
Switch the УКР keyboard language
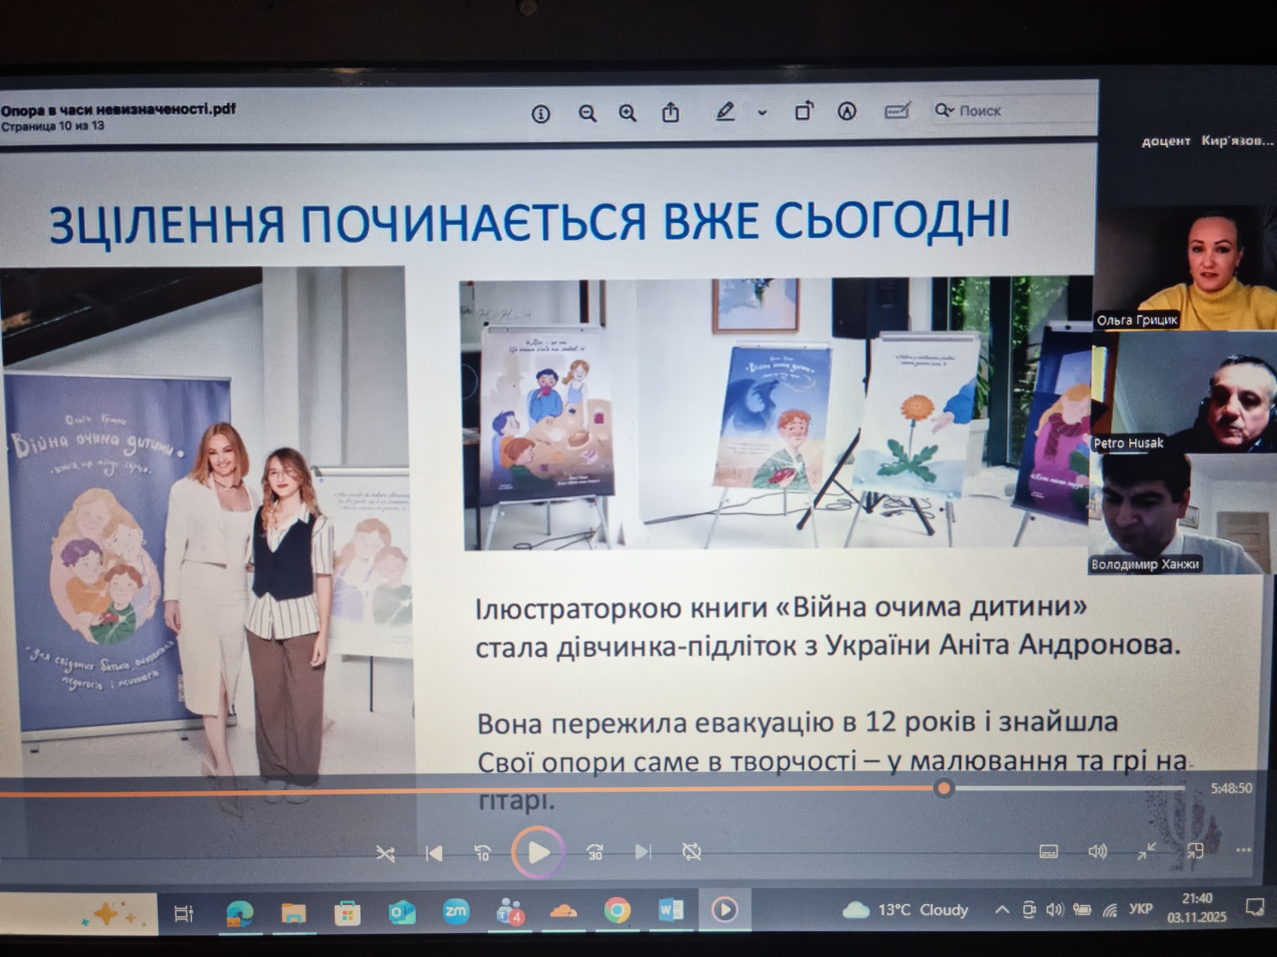tap(1140, 909)
